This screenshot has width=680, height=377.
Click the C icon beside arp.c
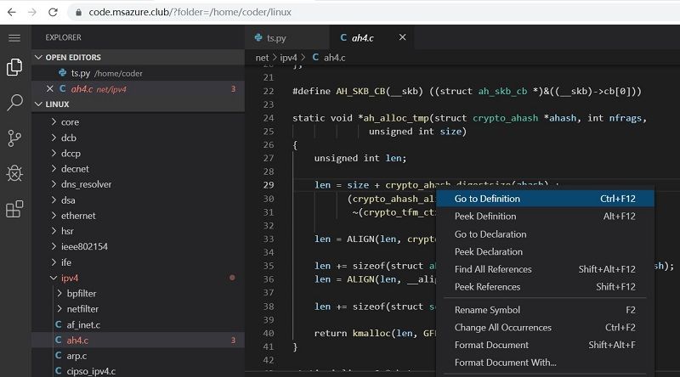pos(58,356)
